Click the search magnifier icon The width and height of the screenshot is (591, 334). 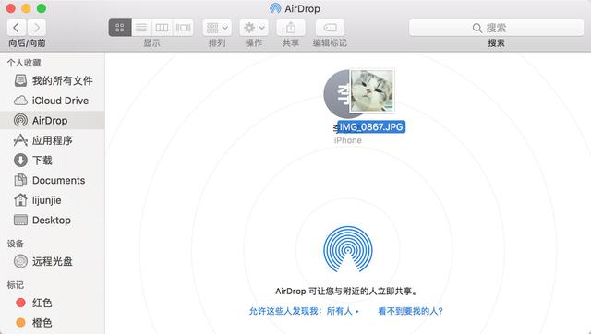(477, 28)
